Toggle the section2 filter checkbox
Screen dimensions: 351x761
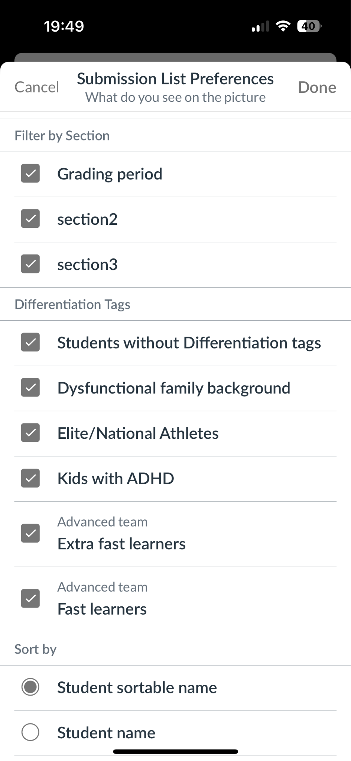coord(30,219)
